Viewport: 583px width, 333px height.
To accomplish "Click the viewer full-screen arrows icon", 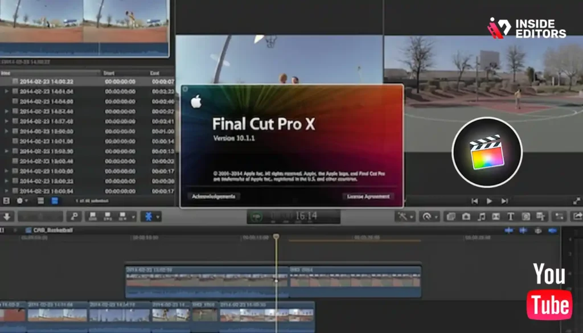I will [577, 201].
